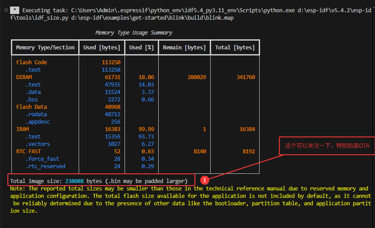Screen dimensions: 375x228
Task: Click the 14.03 percent for DIRAM .text
Action: tap(146, 84)
